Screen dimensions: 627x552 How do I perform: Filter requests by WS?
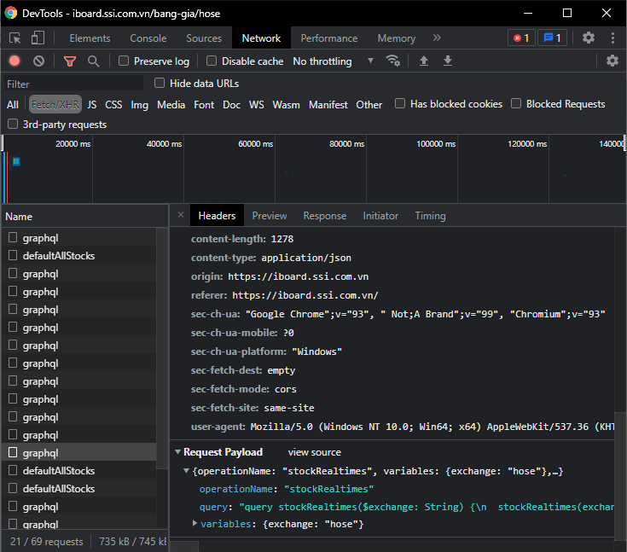256,105
